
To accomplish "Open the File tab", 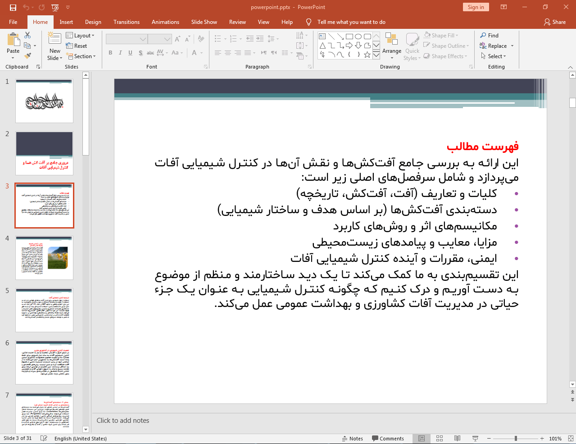I will [13, 22].
